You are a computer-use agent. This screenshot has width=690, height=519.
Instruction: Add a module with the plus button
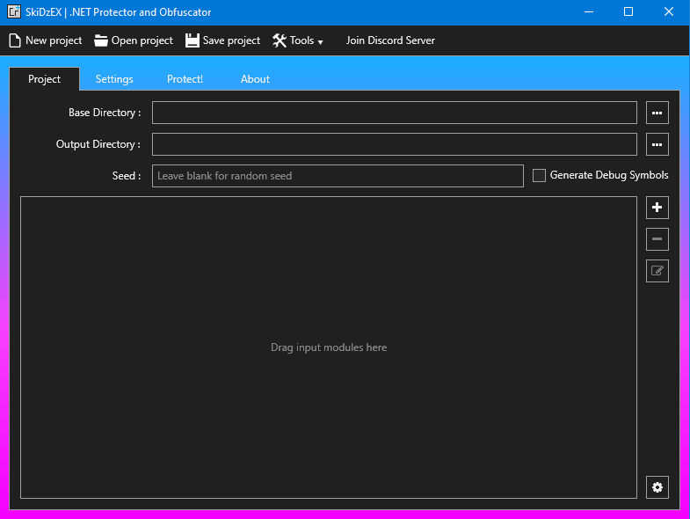[x=657, y=208]
